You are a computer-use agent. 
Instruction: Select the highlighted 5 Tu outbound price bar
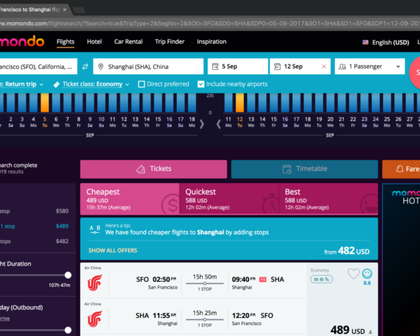45,102
